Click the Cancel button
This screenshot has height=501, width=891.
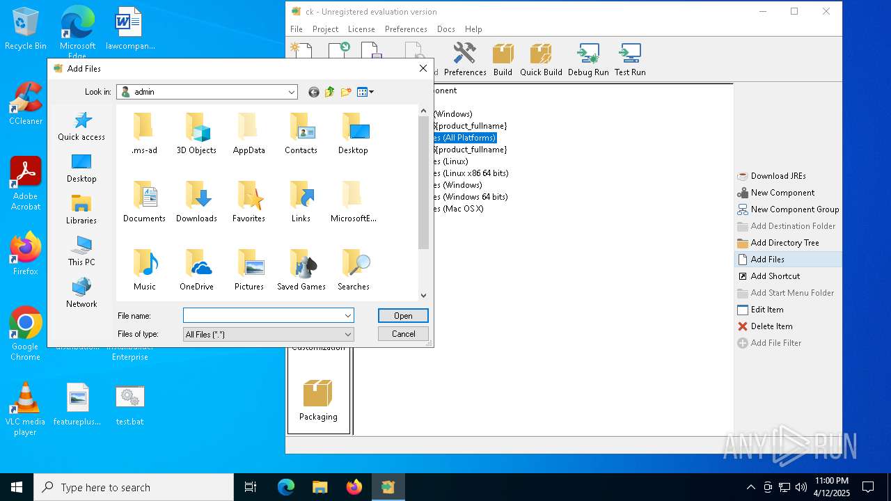click(403, 334)
